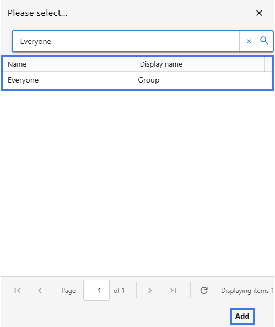Run search with the magnifier icon

pos(264,41)
